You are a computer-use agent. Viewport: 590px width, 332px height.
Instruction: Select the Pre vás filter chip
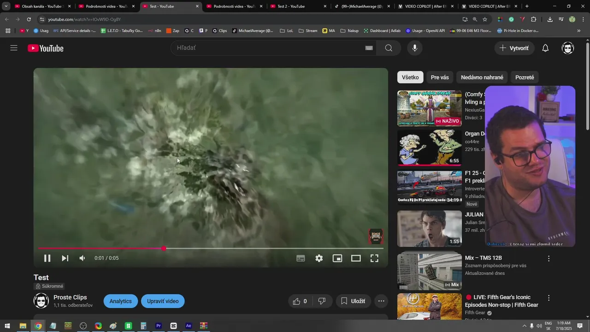tap(440, 77)
